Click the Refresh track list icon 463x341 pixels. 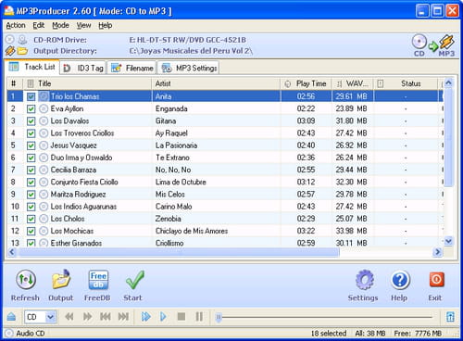[x=26, y=279]
